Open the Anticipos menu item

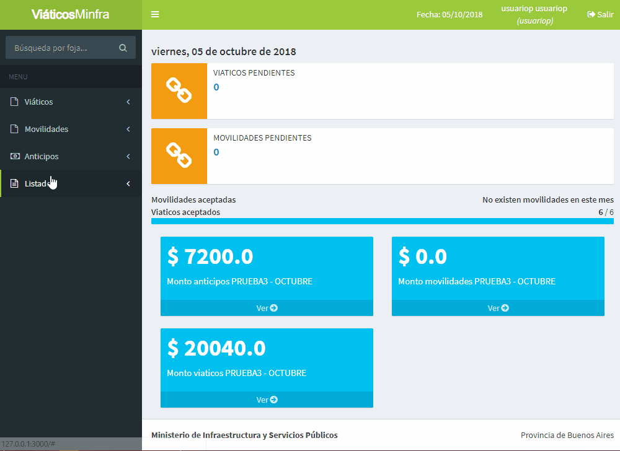click(42, 157)
